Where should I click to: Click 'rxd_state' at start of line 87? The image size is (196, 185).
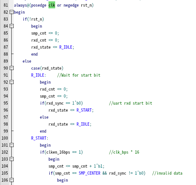[41, 47]
